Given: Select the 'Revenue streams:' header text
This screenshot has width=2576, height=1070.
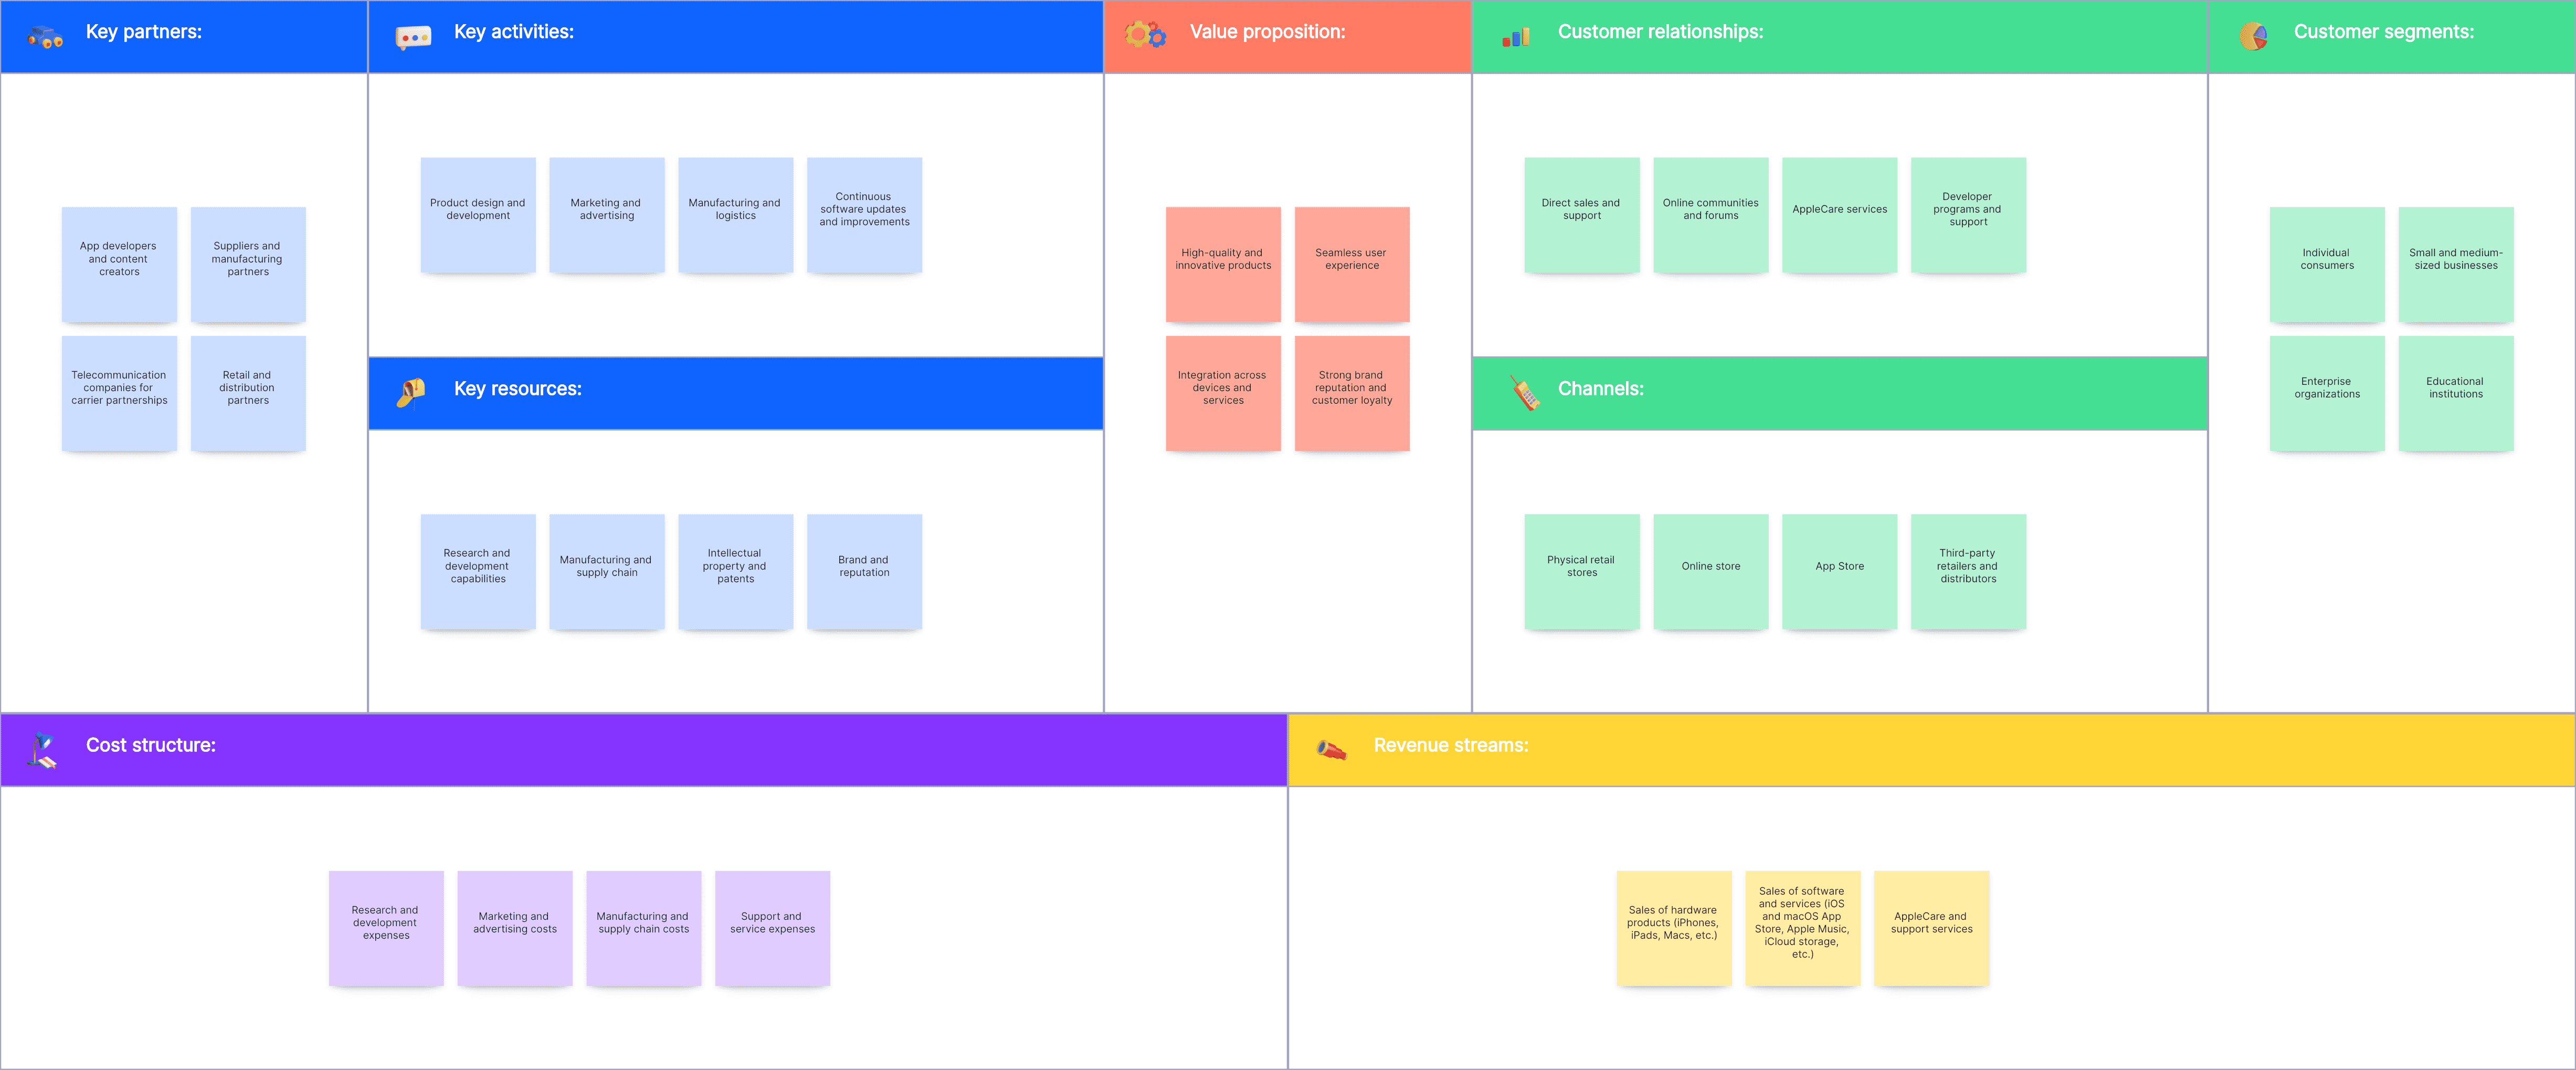Looking at the screenshot, I should (x=1451, y=745).
